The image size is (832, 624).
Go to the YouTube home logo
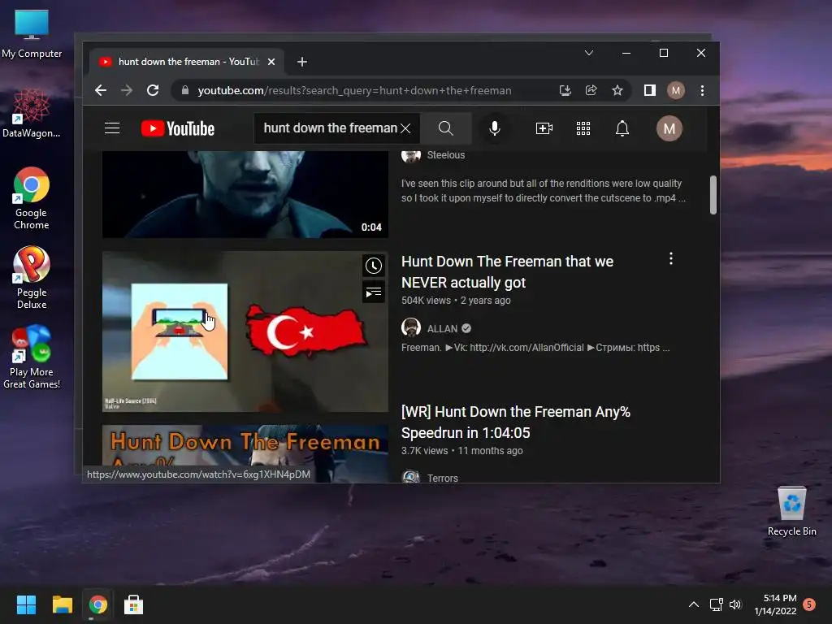[178, 128]
